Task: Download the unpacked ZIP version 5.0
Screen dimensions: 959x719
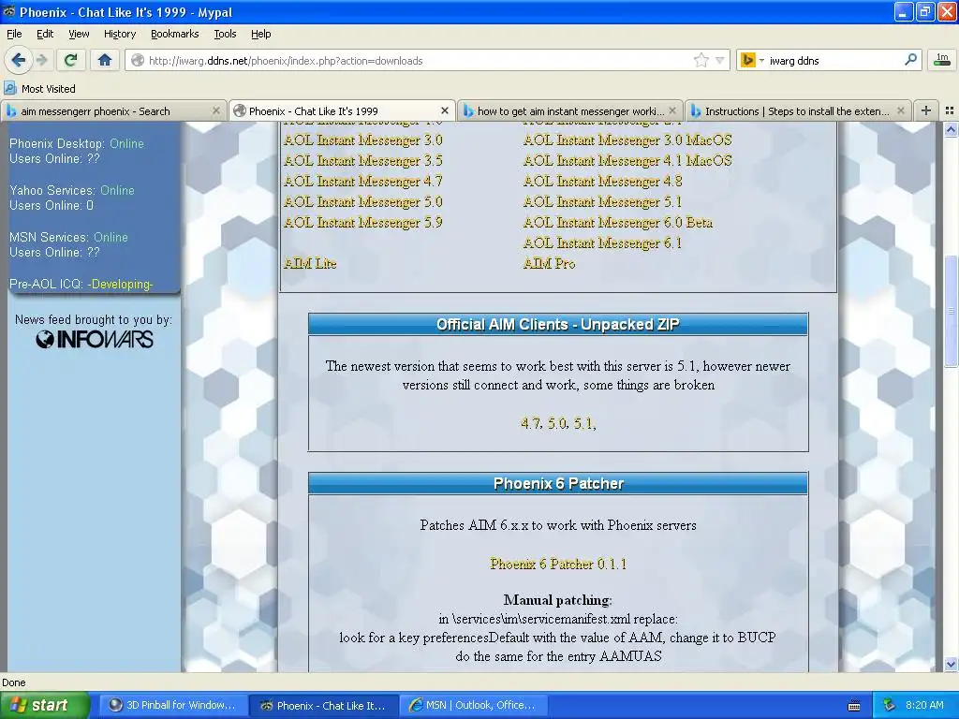Action: pyautogui.click(x=557, y=423)
